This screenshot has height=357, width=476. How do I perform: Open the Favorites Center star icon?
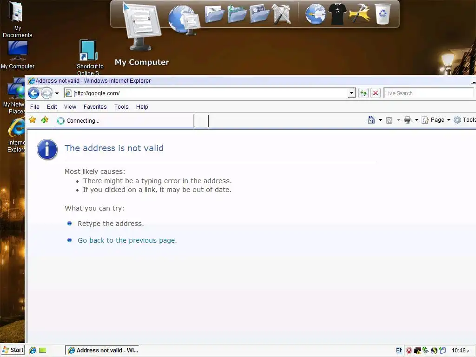pyautogui.click(x=32, y=120)
